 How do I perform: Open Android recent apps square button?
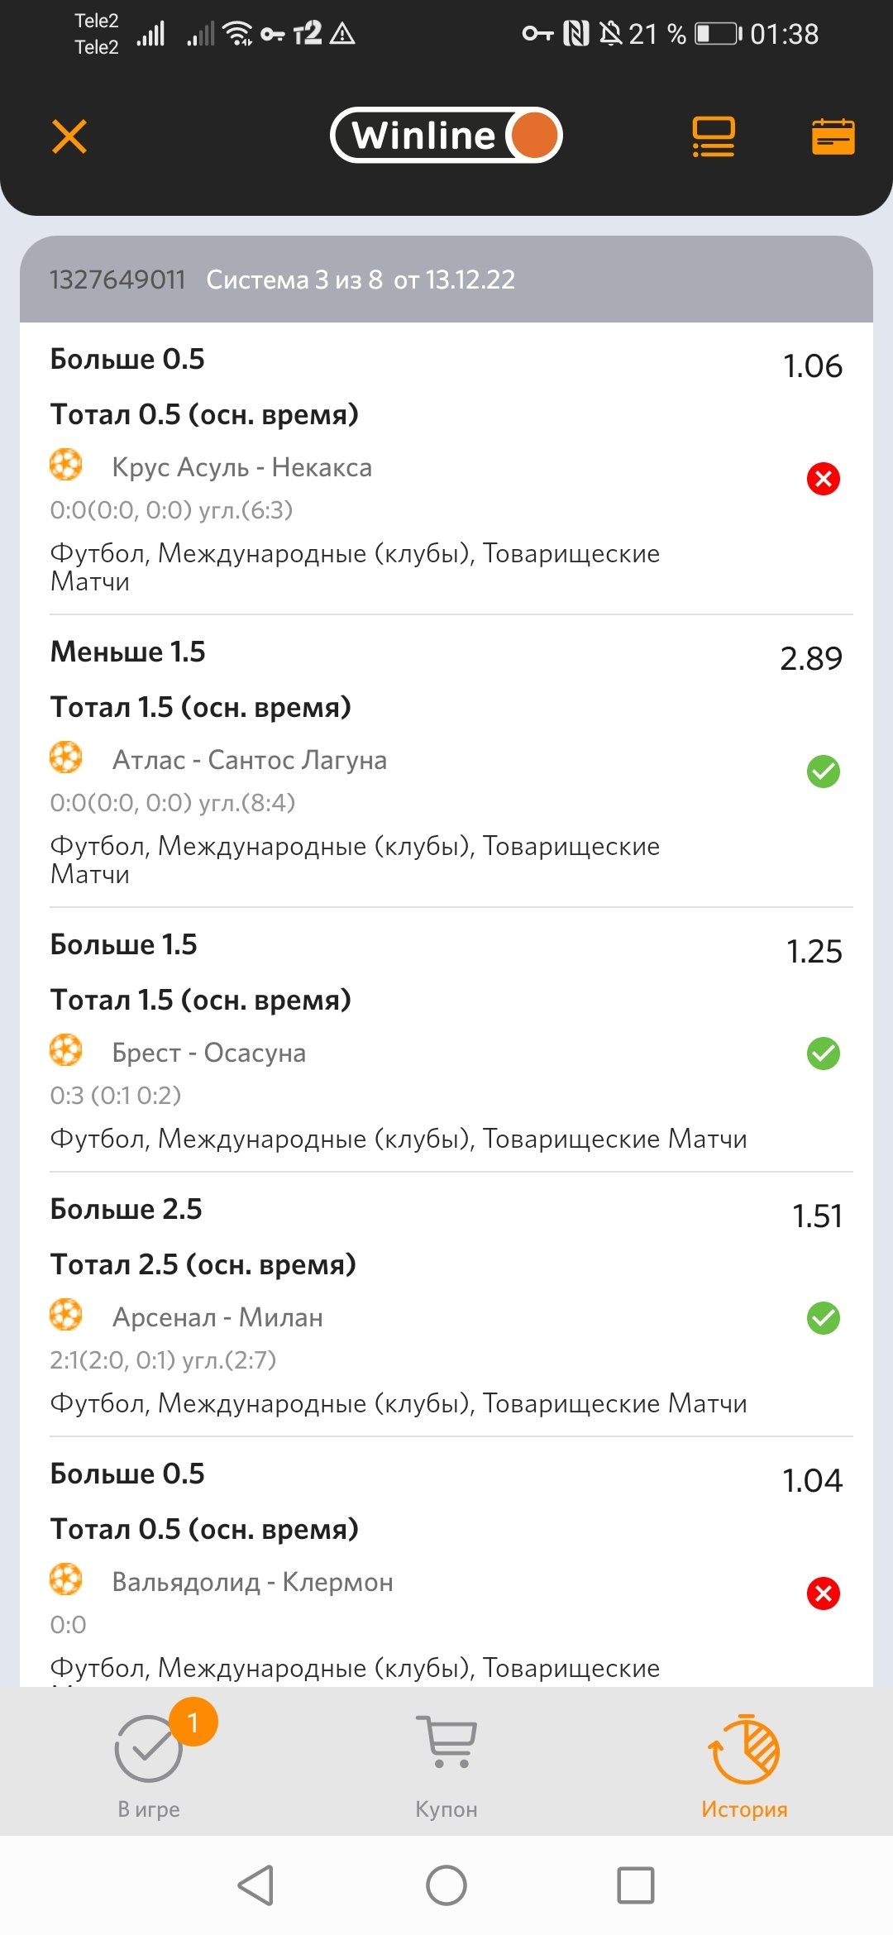[x=636, y=1885]
